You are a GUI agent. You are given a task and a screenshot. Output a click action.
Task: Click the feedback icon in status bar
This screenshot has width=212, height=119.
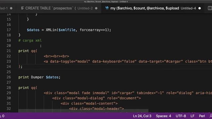coord(211,116)
